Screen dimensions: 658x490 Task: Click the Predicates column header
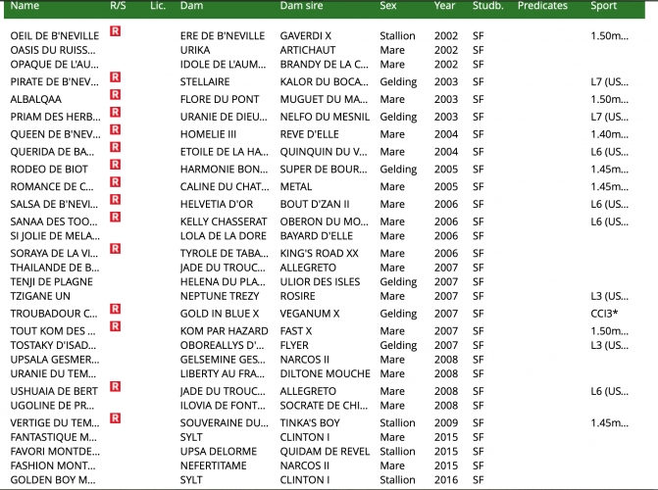click(542, 6)
